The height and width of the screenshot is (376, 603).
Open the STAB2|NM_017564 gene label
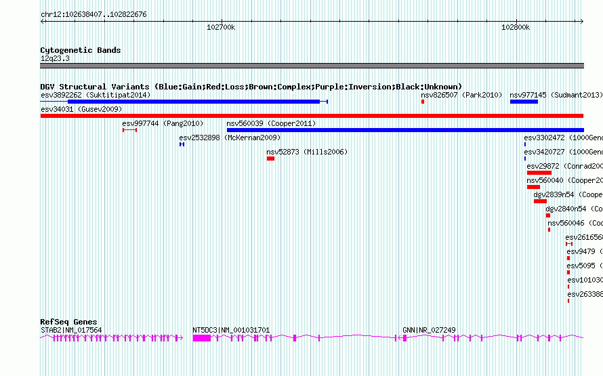pyautogui.click(x=71, y=330)
